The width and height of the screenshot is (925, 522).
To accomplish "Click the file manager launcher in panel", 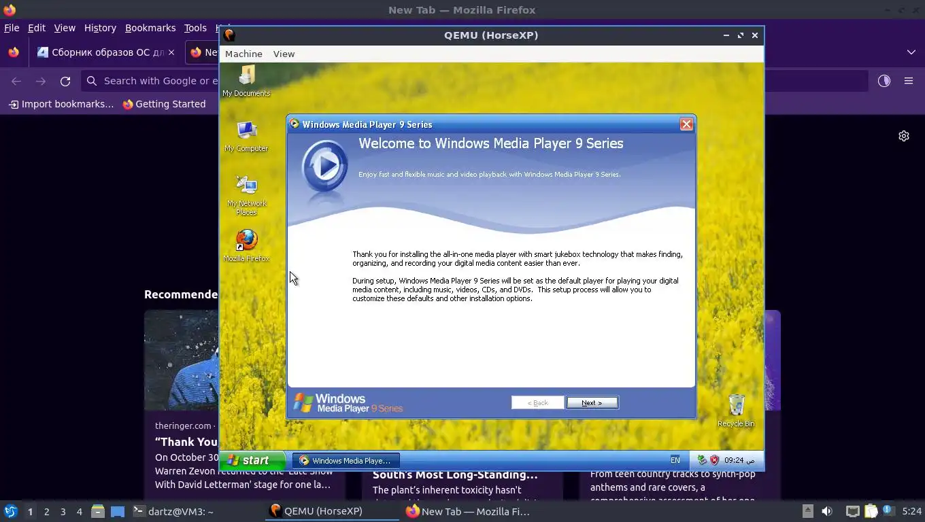I will 98,511.
